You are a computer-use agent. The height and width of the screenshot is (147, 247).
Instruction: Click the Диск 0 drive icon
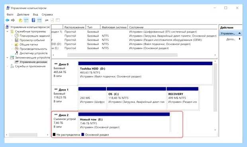(x=56, y=64)
